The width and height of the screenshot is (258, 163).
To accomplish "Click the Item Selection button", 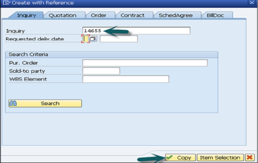I will click(220, 157).
